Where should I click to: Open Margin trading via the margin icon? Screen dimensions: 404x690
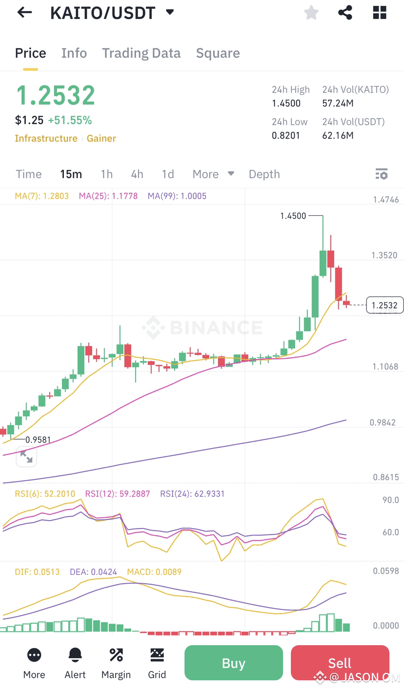[116, 662]
